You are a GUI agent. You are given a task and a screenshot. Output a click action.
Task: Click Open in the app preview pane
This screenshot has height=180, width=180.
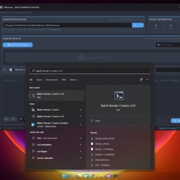(98, 121)
